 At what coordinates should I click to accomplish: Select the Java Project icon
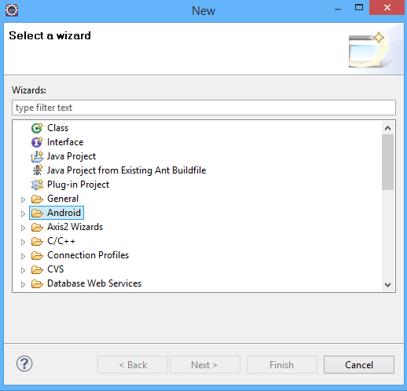(37, 156)
